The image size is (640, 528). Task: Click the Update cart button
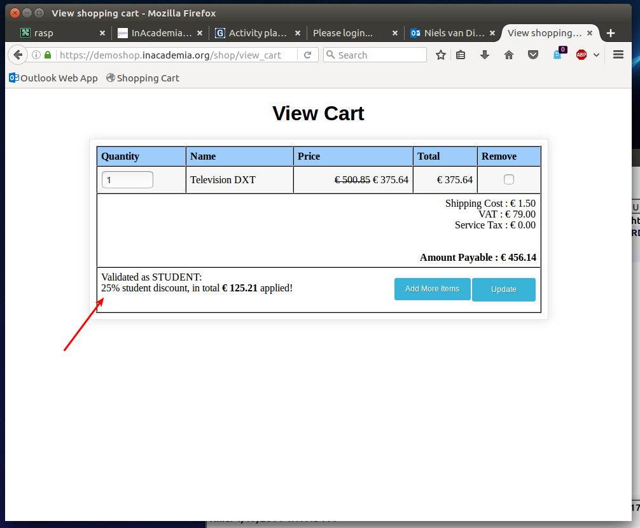coord(504,289)
